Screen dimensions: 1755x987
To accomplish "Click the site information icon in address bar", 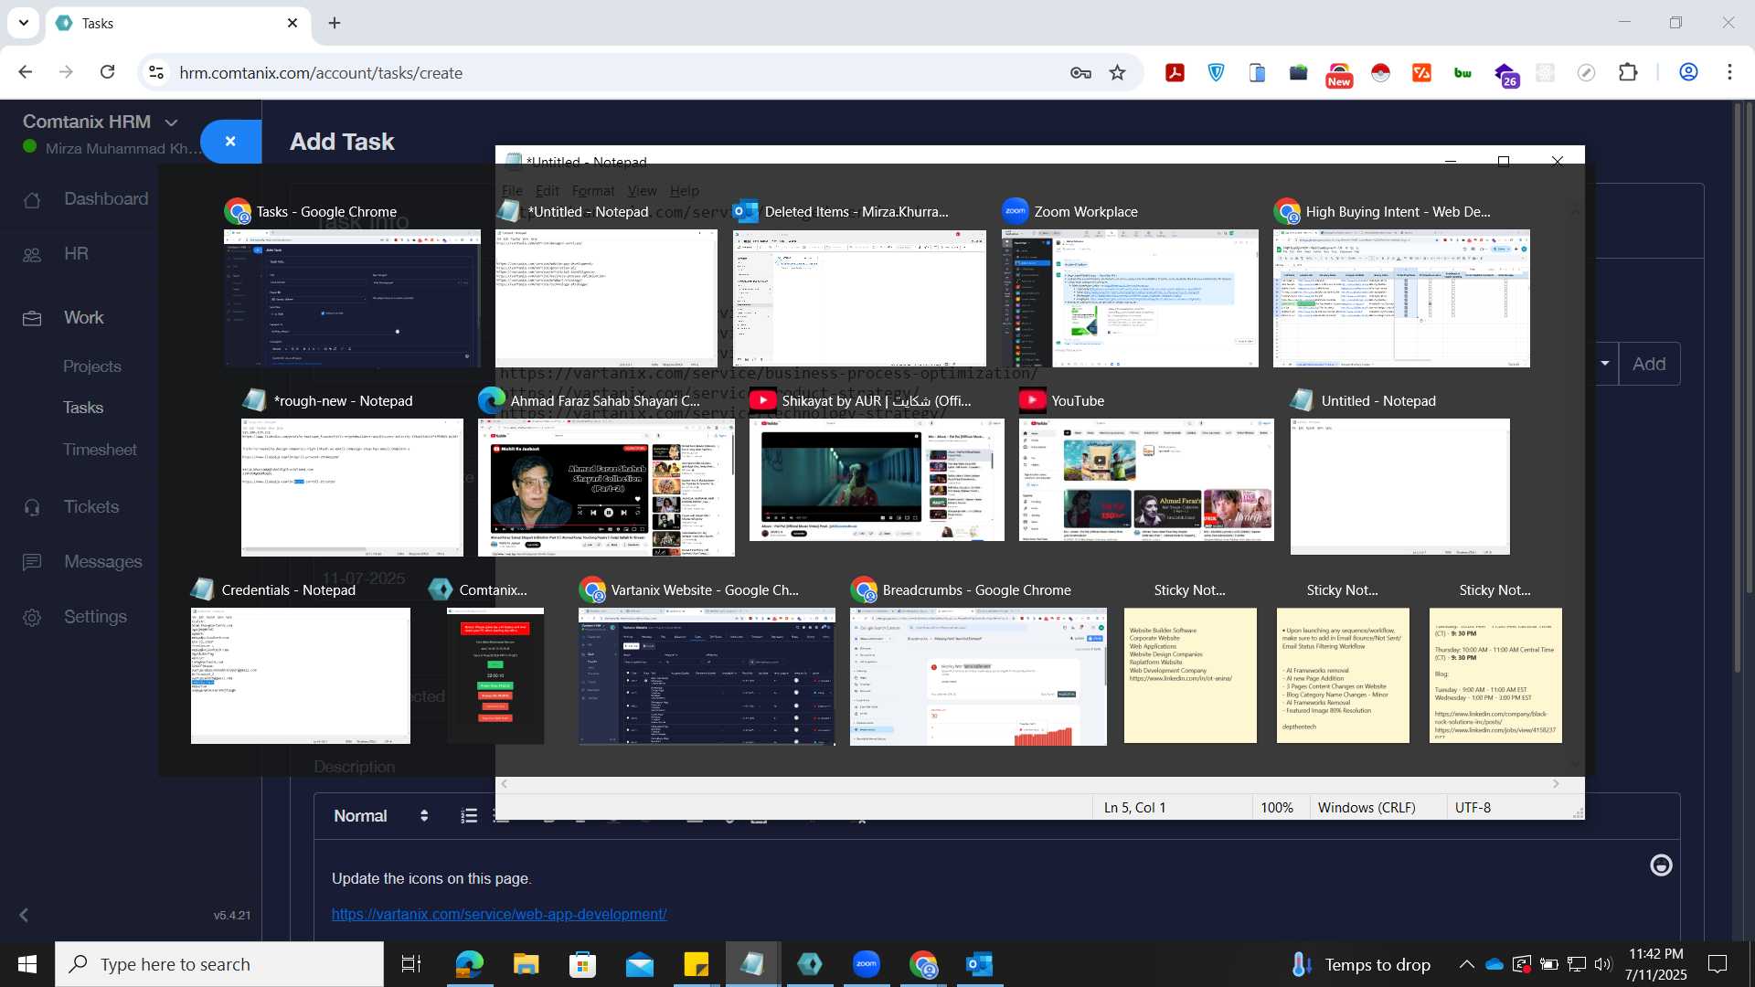I will coord(156,73).
